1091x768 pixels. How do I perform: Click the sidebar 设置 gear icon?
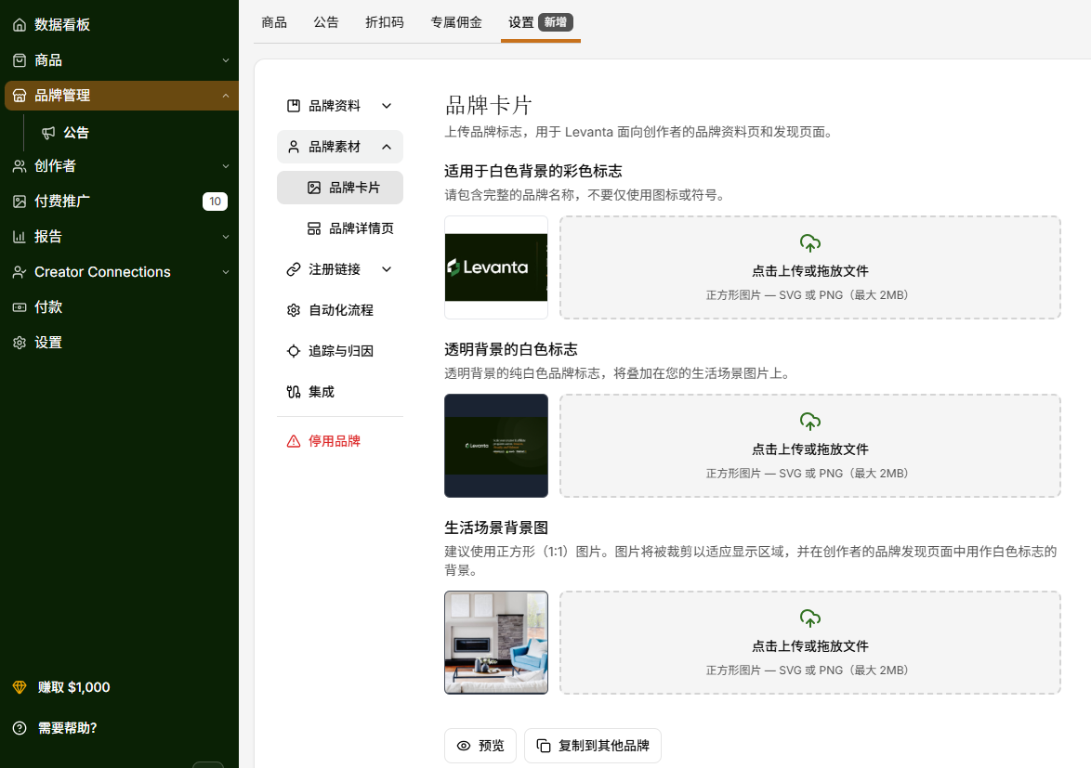tap(20, 343)
